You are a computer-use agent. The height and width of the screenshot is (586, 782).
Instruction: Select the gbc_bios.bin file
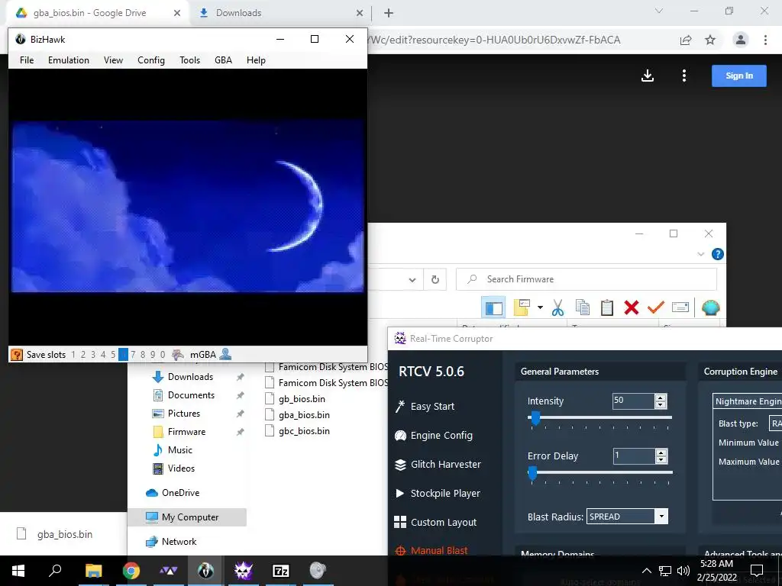point(304,431)
